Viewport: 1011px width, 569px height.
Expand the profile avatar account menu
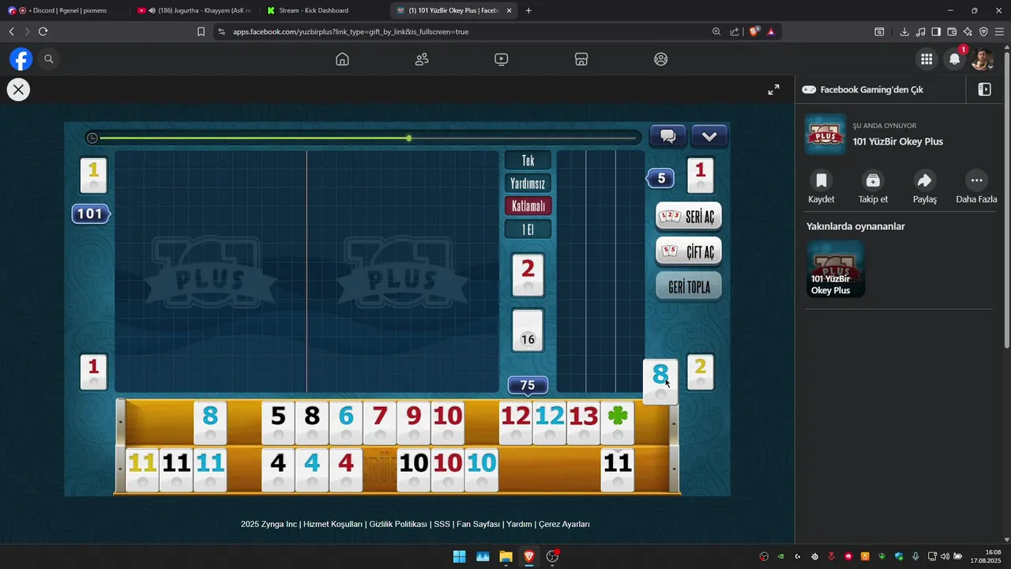click(x=983, y=59)
